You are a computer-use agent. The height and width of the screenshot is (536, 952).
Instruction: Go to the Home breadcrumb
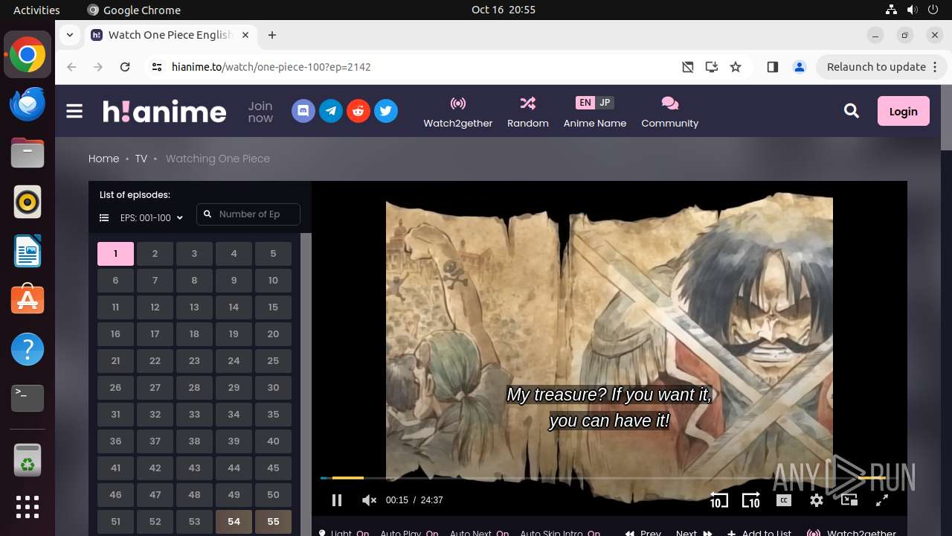click(x=103, y=159)
